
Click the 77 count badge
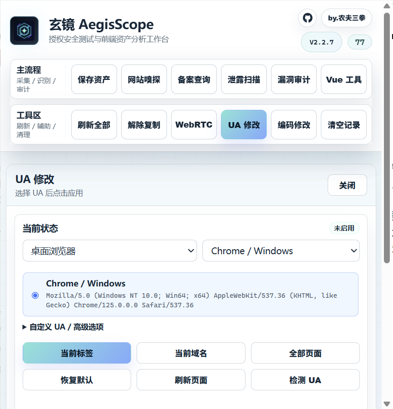[359, 42]
